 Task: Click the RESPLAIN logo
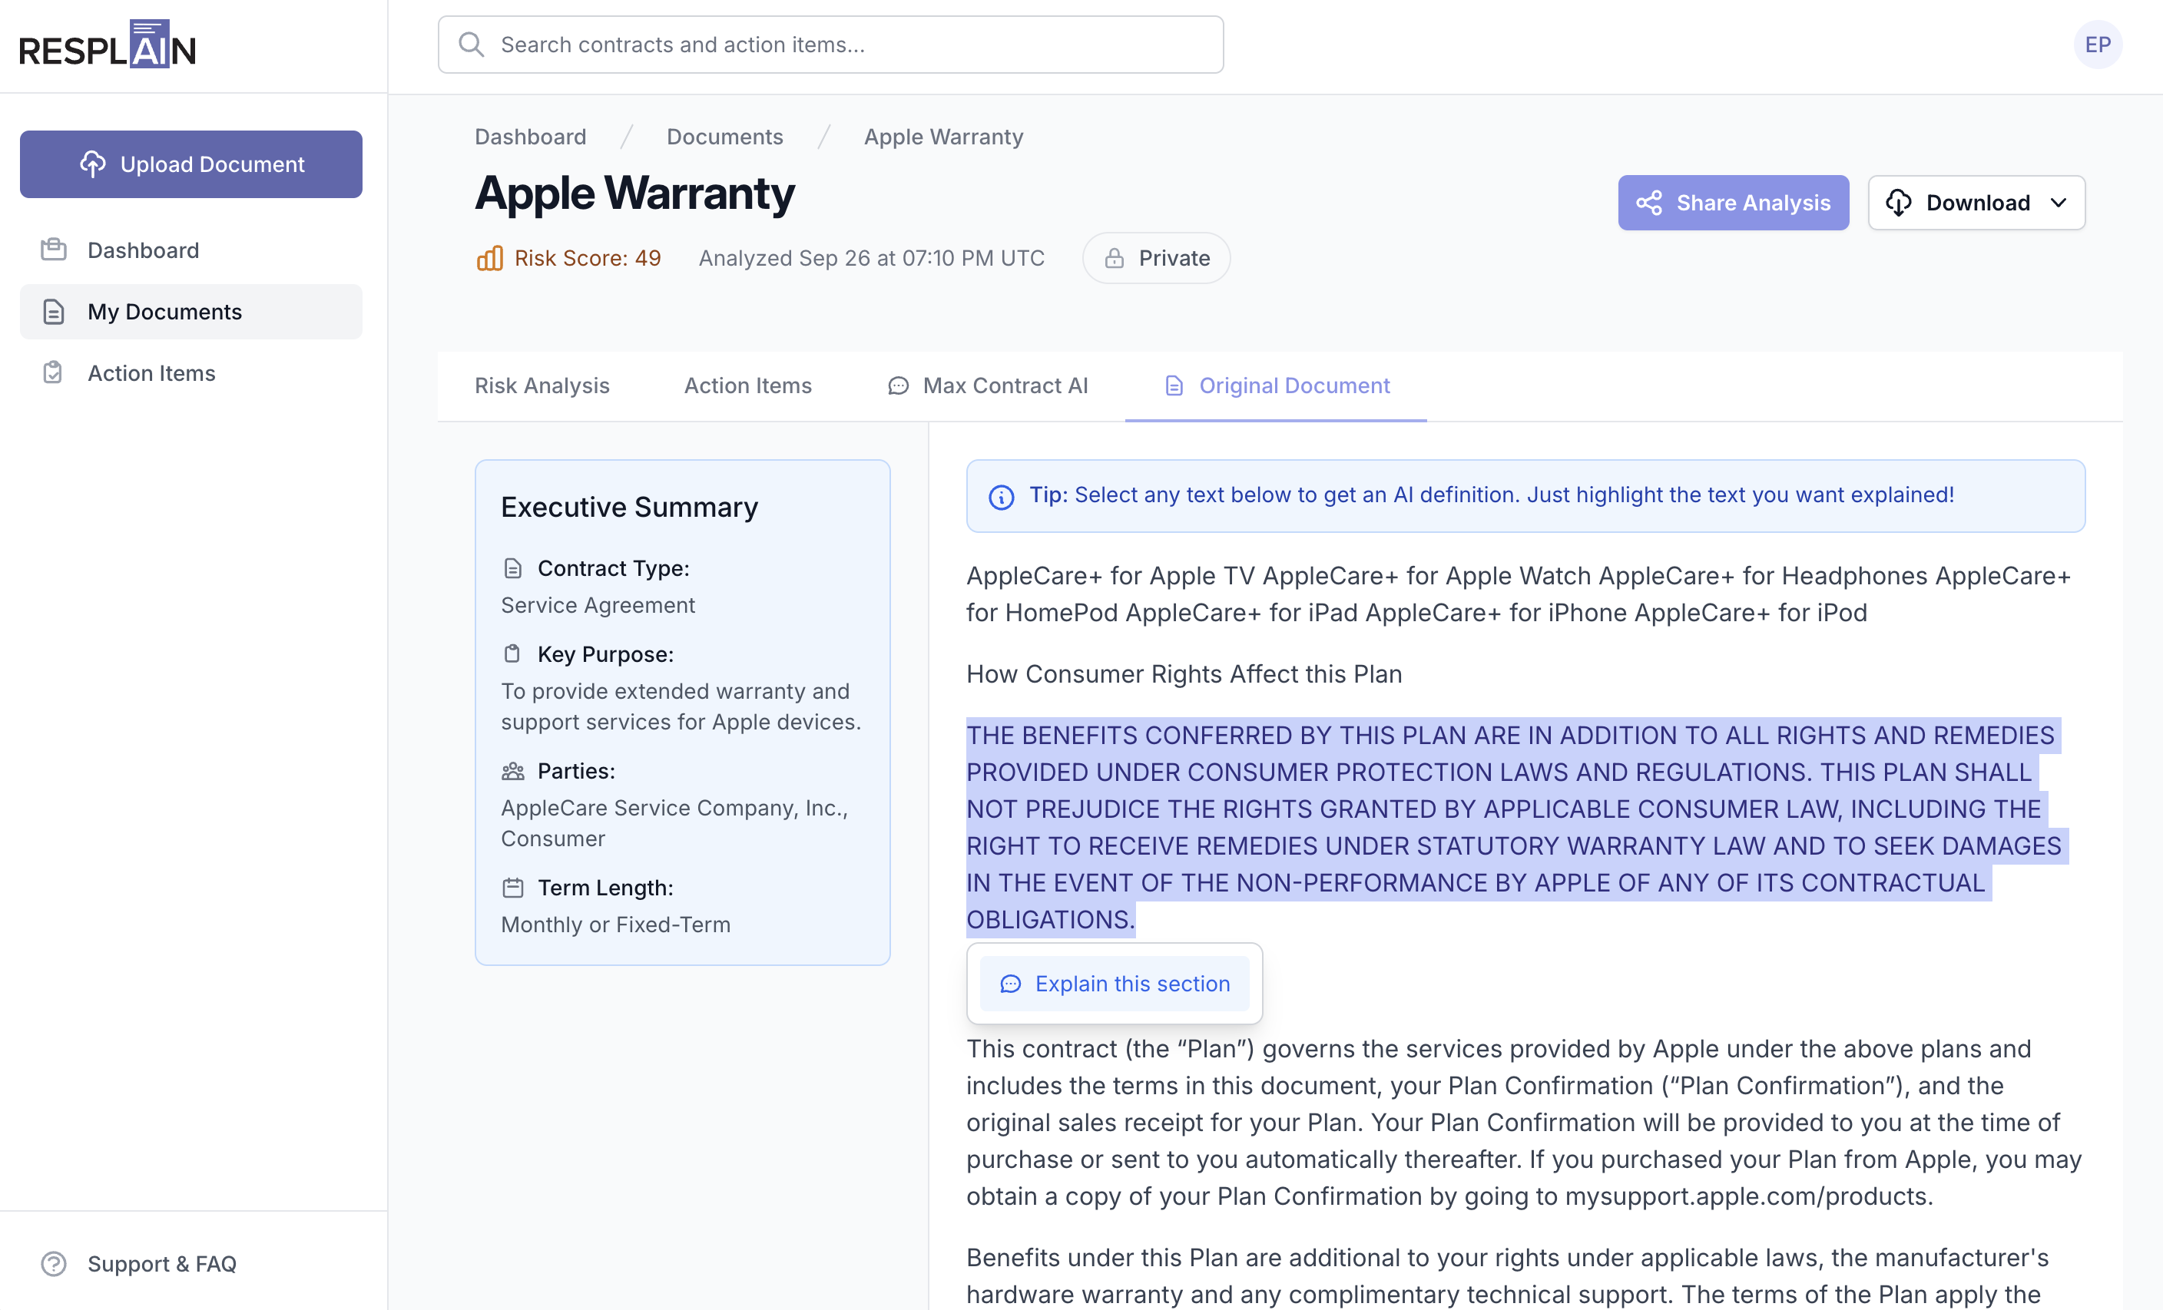pos(107,45)
